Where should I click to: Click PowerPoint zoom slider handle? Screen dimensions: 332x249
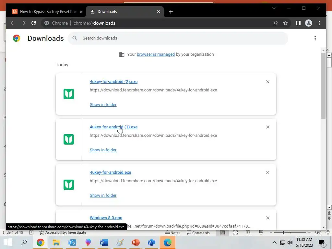click(x=283, y=232)
